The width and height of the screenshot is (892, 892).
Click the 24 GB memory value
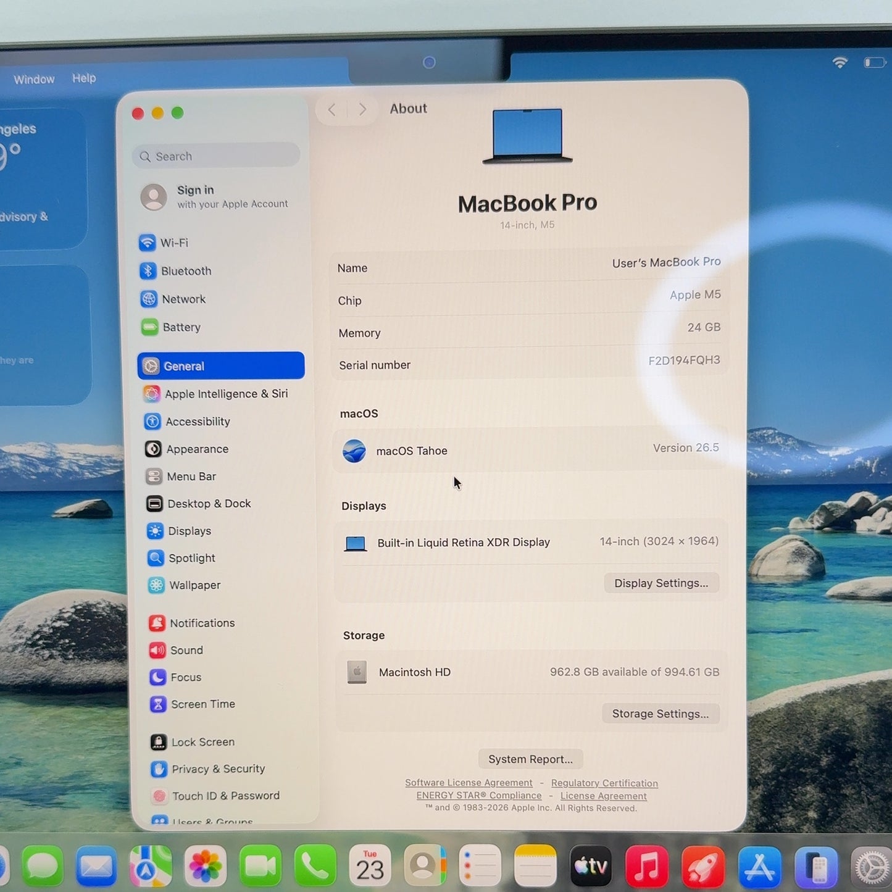tap(704, 327)
